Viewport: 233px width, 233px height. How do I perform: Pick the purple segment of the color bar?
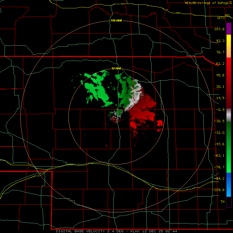229,29
